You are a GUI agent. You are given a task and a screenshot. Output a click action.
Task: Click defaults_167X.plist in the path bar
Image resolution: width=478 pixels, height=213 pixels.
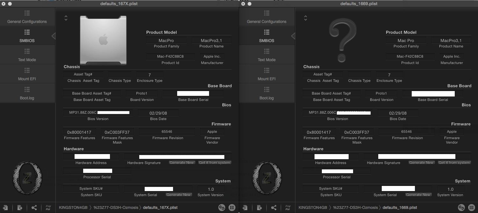point(160,208)
